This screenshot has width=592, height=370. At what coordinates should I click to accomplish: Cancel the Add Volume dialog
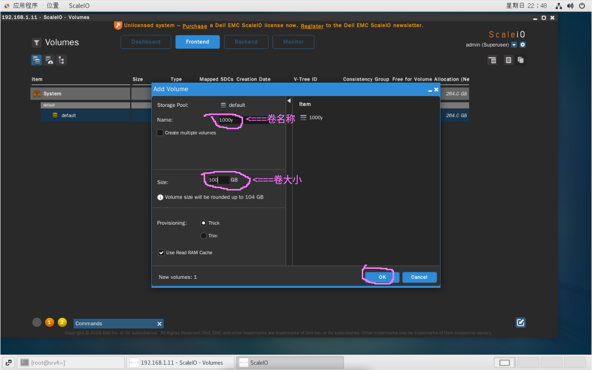click(419, 277)
